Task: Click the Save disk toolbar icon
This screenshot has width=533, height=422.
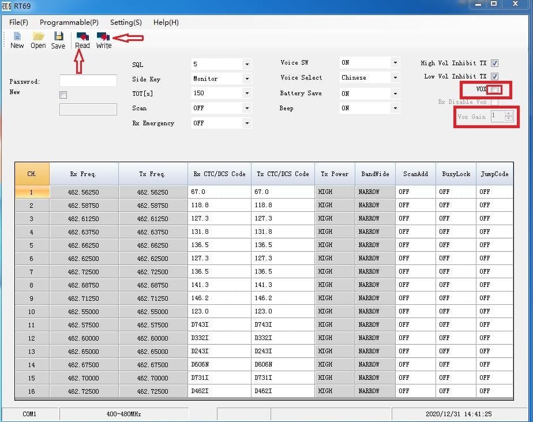Action: (x=58, y=36)
